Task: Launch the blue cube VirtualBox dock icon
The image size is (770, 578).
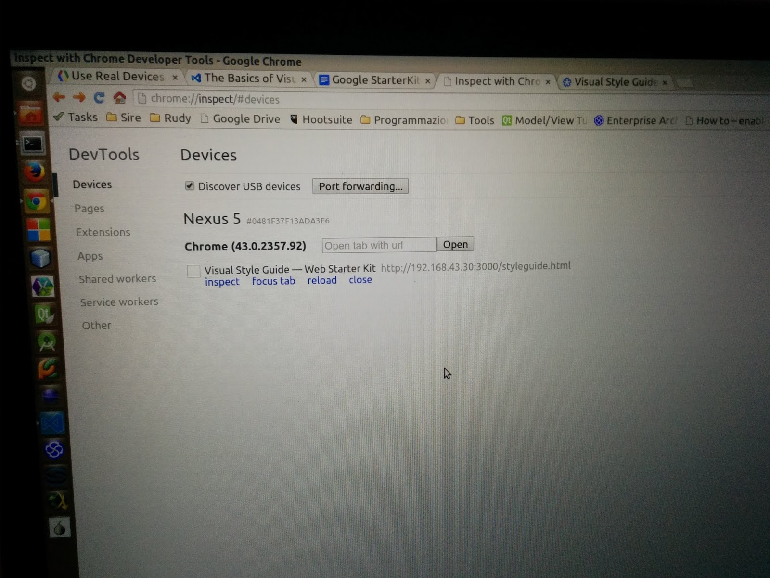Action: tap(40, 258)
